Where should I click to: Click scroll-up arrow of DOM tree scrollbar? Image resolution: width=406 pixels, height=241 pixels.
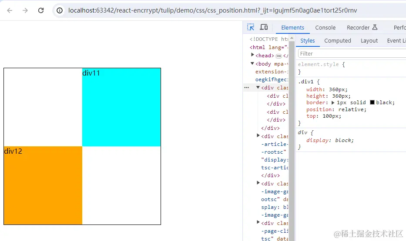[292, 38]
